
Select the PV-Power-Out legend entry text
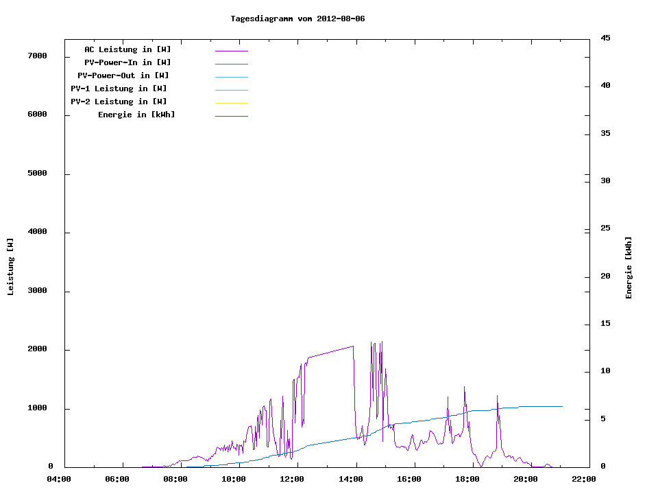(123, 75)
